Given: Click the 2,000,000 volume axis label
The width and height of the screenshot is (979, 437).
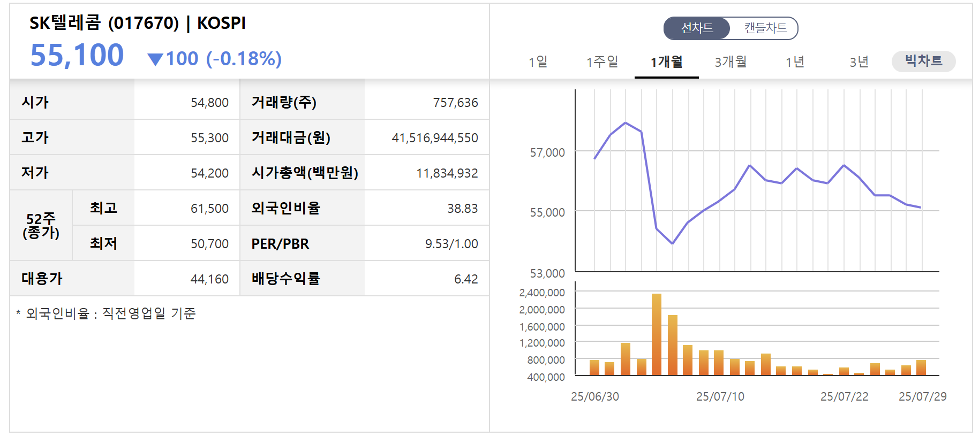Looking at the screenshot, I should tap(541, 310).
